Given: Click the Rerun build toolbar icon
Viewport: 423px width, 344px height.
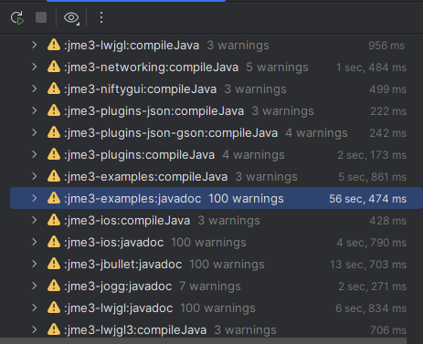Looking at the screenshot, I should click(x=17, y=17).
